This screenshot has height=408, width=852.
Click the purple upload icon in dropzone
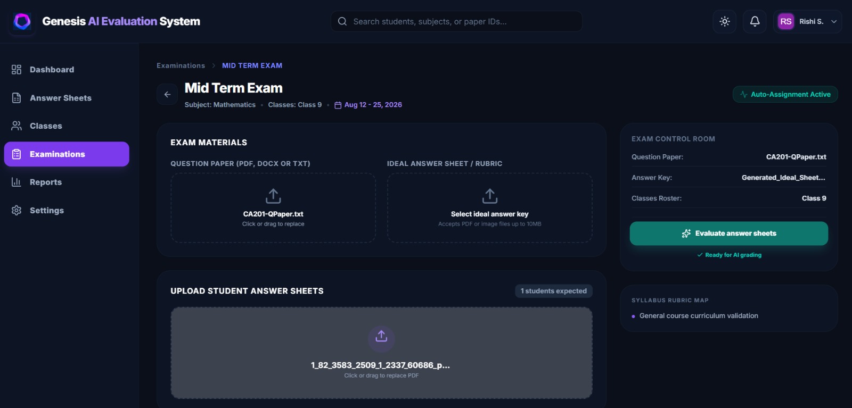point(381,337)
